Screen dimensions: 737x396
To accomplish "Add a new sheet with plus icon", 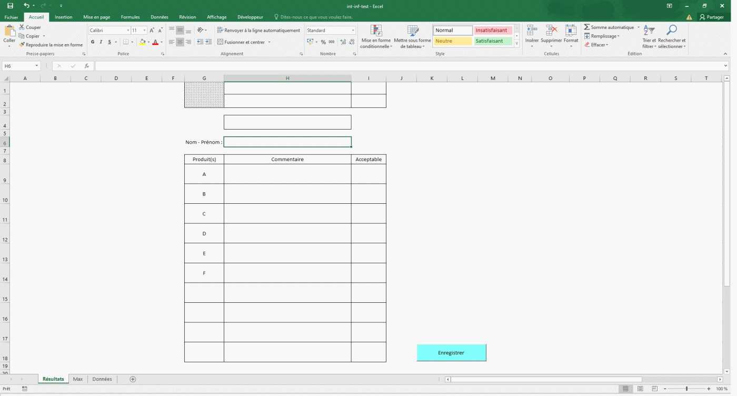I will coord(133,379).
